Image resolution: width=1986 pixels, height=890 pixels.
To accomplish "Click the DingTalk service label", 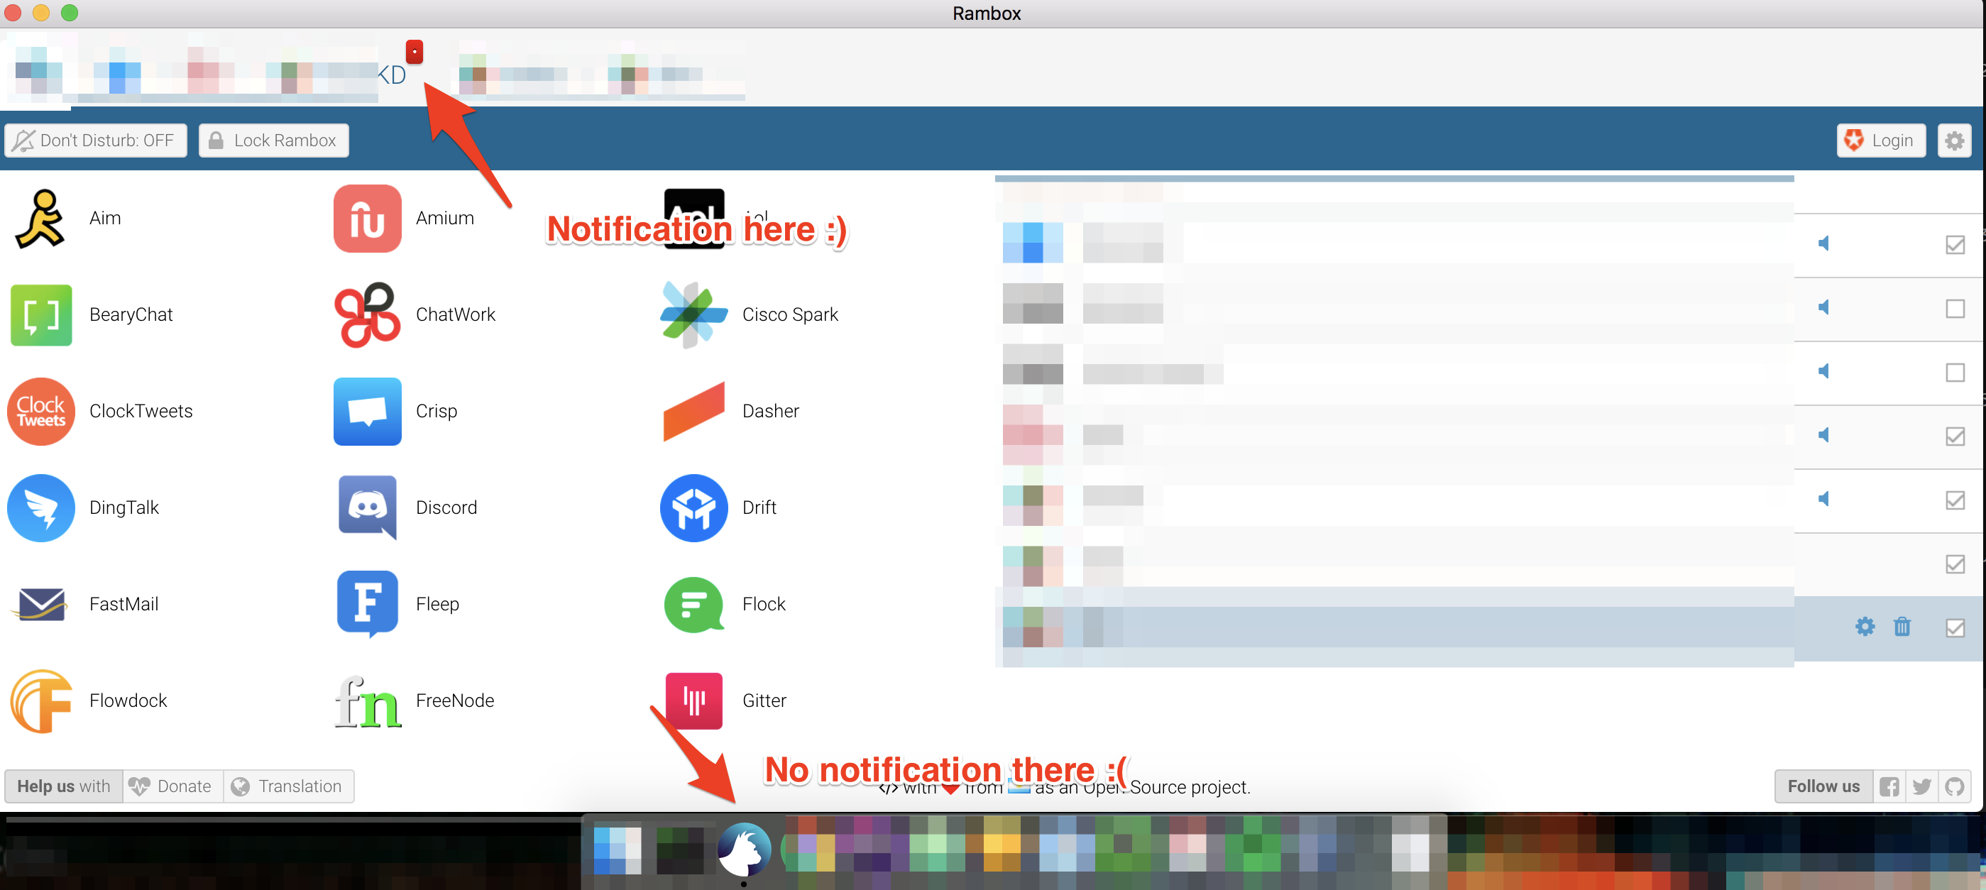I will (x=124, y=507).
